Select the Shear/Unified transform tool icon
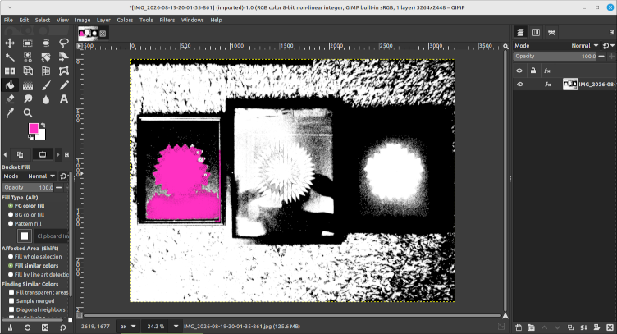 [x=64, y=57]
